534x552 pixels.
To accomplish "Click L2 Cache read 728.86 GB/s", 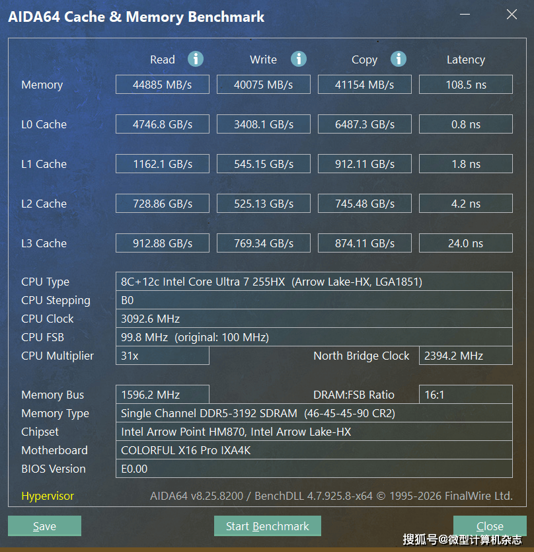I will click(163, 204).
